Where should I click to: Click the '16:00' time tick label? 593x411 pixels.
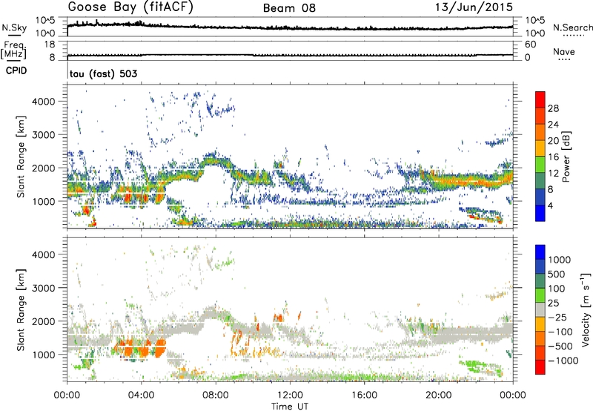pyautogui.click(x=364, y=395)
